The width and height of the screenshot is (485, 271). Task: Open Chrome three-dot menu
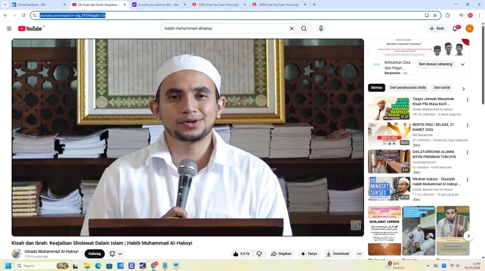point(479,15)
